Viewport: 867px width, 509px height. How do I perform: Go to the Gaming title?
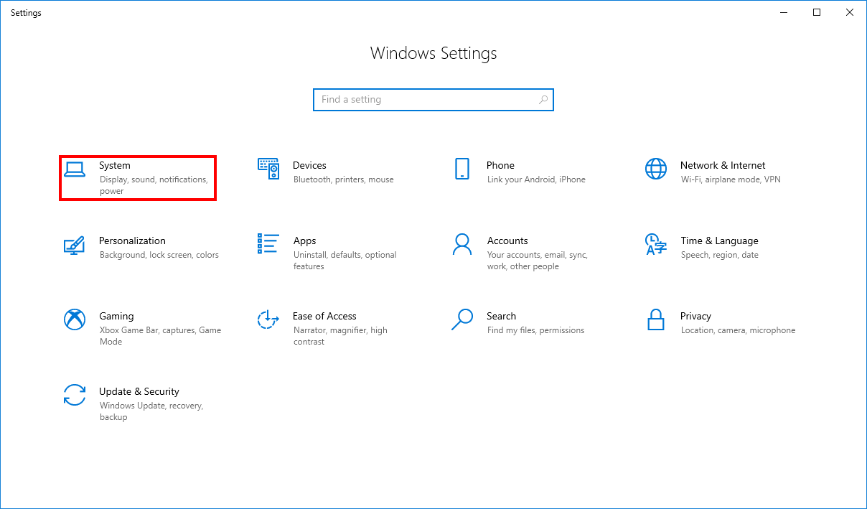pos(116,317)
